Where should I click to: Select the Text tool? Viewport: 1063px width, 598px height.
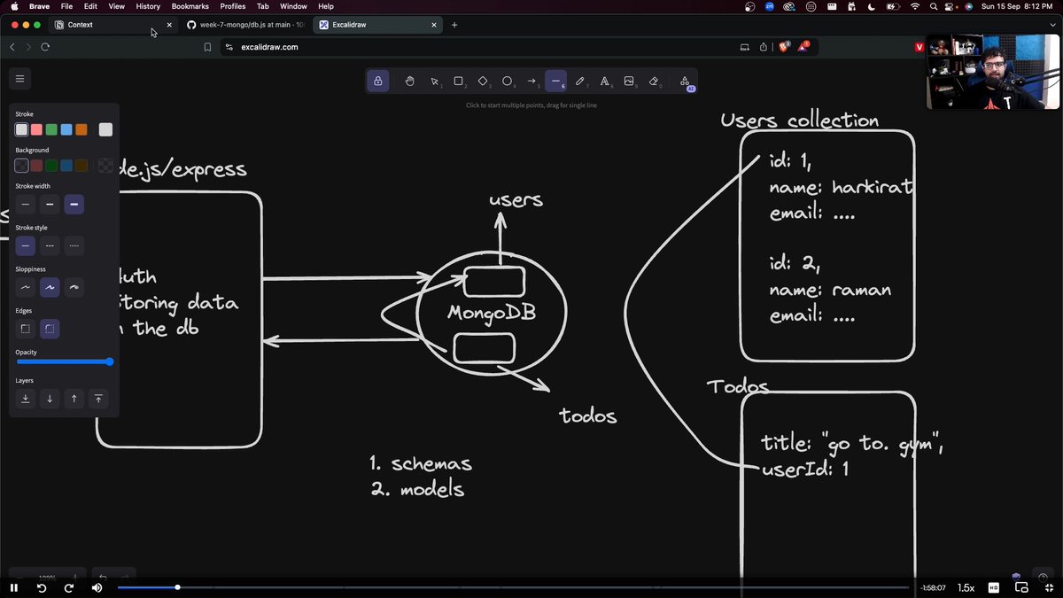[x=605, y=82]
